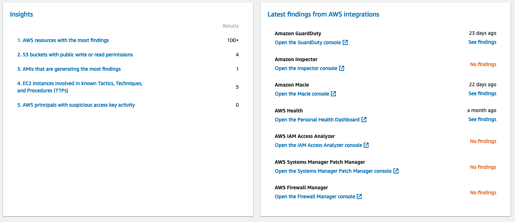Click external-link icon beside Patch Manager console
The height and width of the screenshot is (222, 515).
click(396, 171)
